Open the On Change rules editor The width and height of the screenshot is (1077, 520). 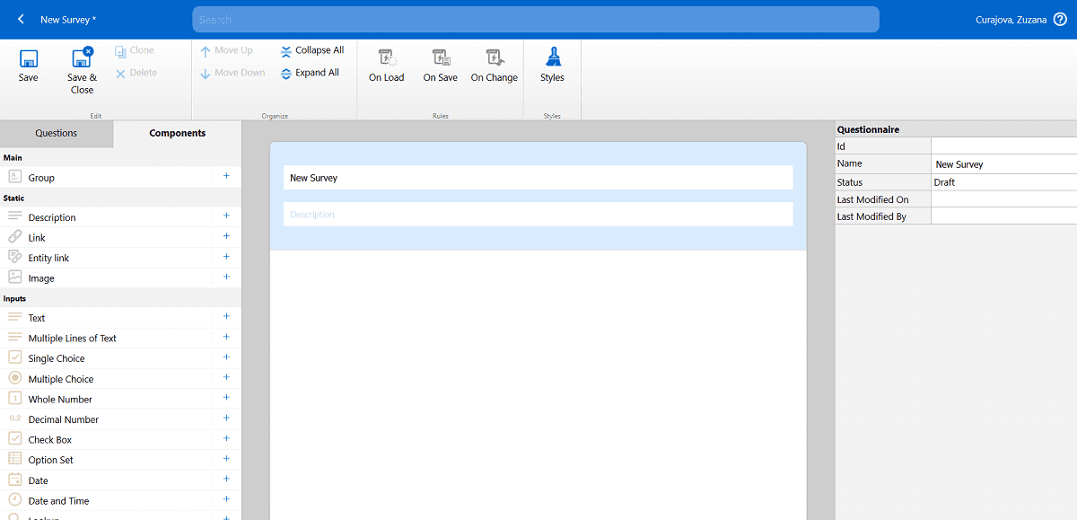tap(495, 59)
